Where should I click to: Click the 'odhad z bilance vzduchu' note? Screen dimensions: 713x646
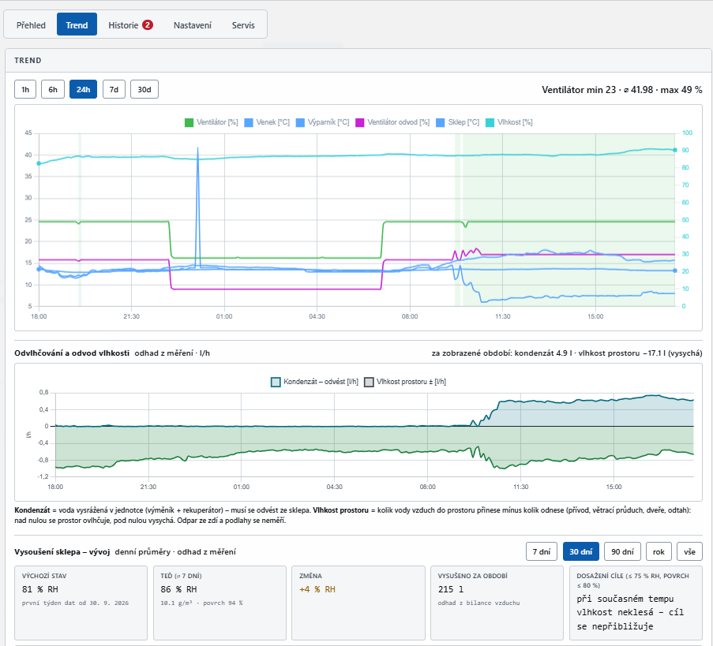478,603
